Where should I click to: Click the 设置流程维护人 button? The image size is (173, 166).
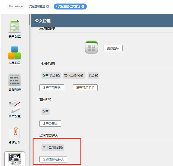pos(53,159)
